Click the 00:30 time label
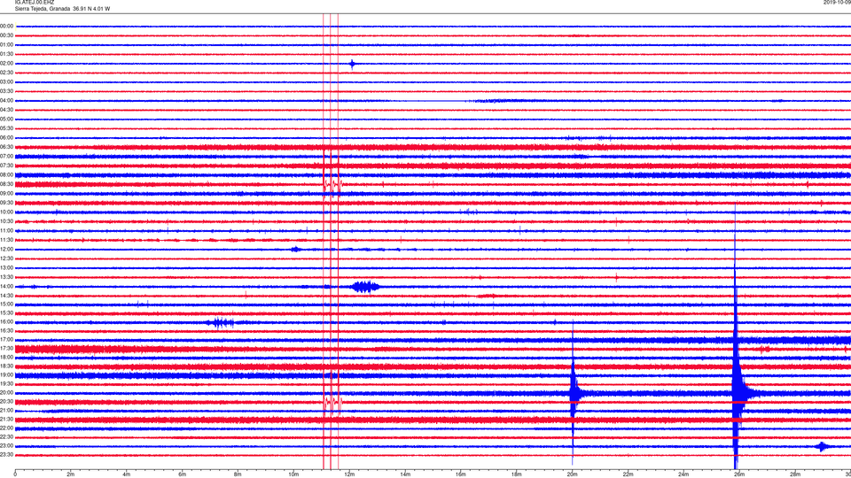851x478 pixels. 7,35
